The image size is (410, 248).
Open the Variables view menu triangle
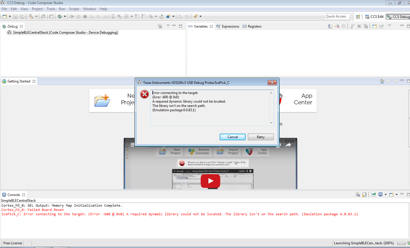pyautogui.click(x=390, y=26)
